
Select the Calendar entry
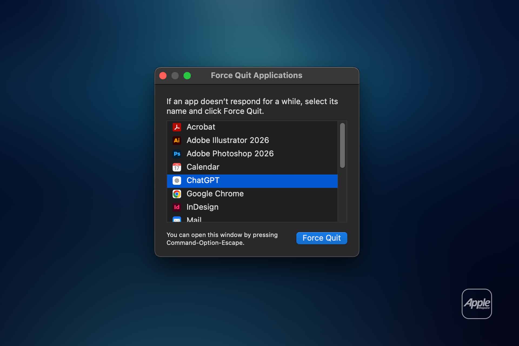[x=252, y=167]
